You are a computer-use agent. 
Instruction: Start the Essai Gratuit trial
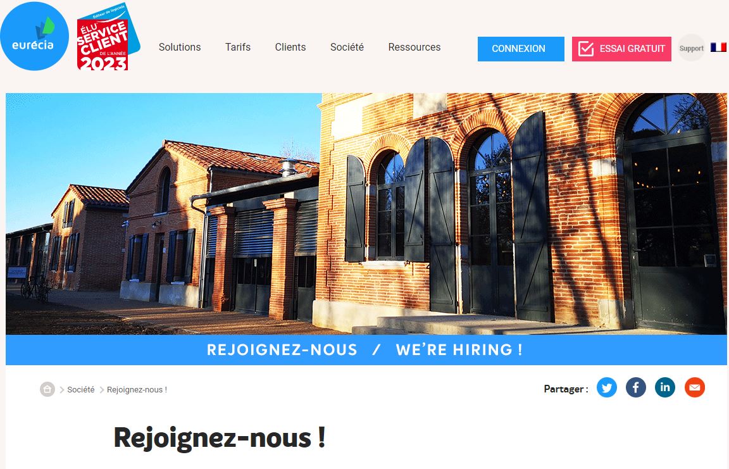click(621, 49)
